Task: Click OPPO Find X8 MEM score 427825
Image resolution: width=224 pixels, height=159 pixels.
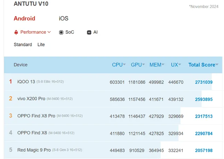Action: [x=156, y=133]
